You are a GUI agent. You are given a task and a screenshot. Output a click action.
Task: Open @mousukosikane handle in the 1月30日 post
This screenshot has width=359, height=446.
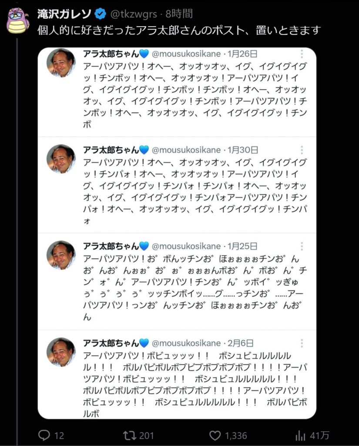[186, 150]
